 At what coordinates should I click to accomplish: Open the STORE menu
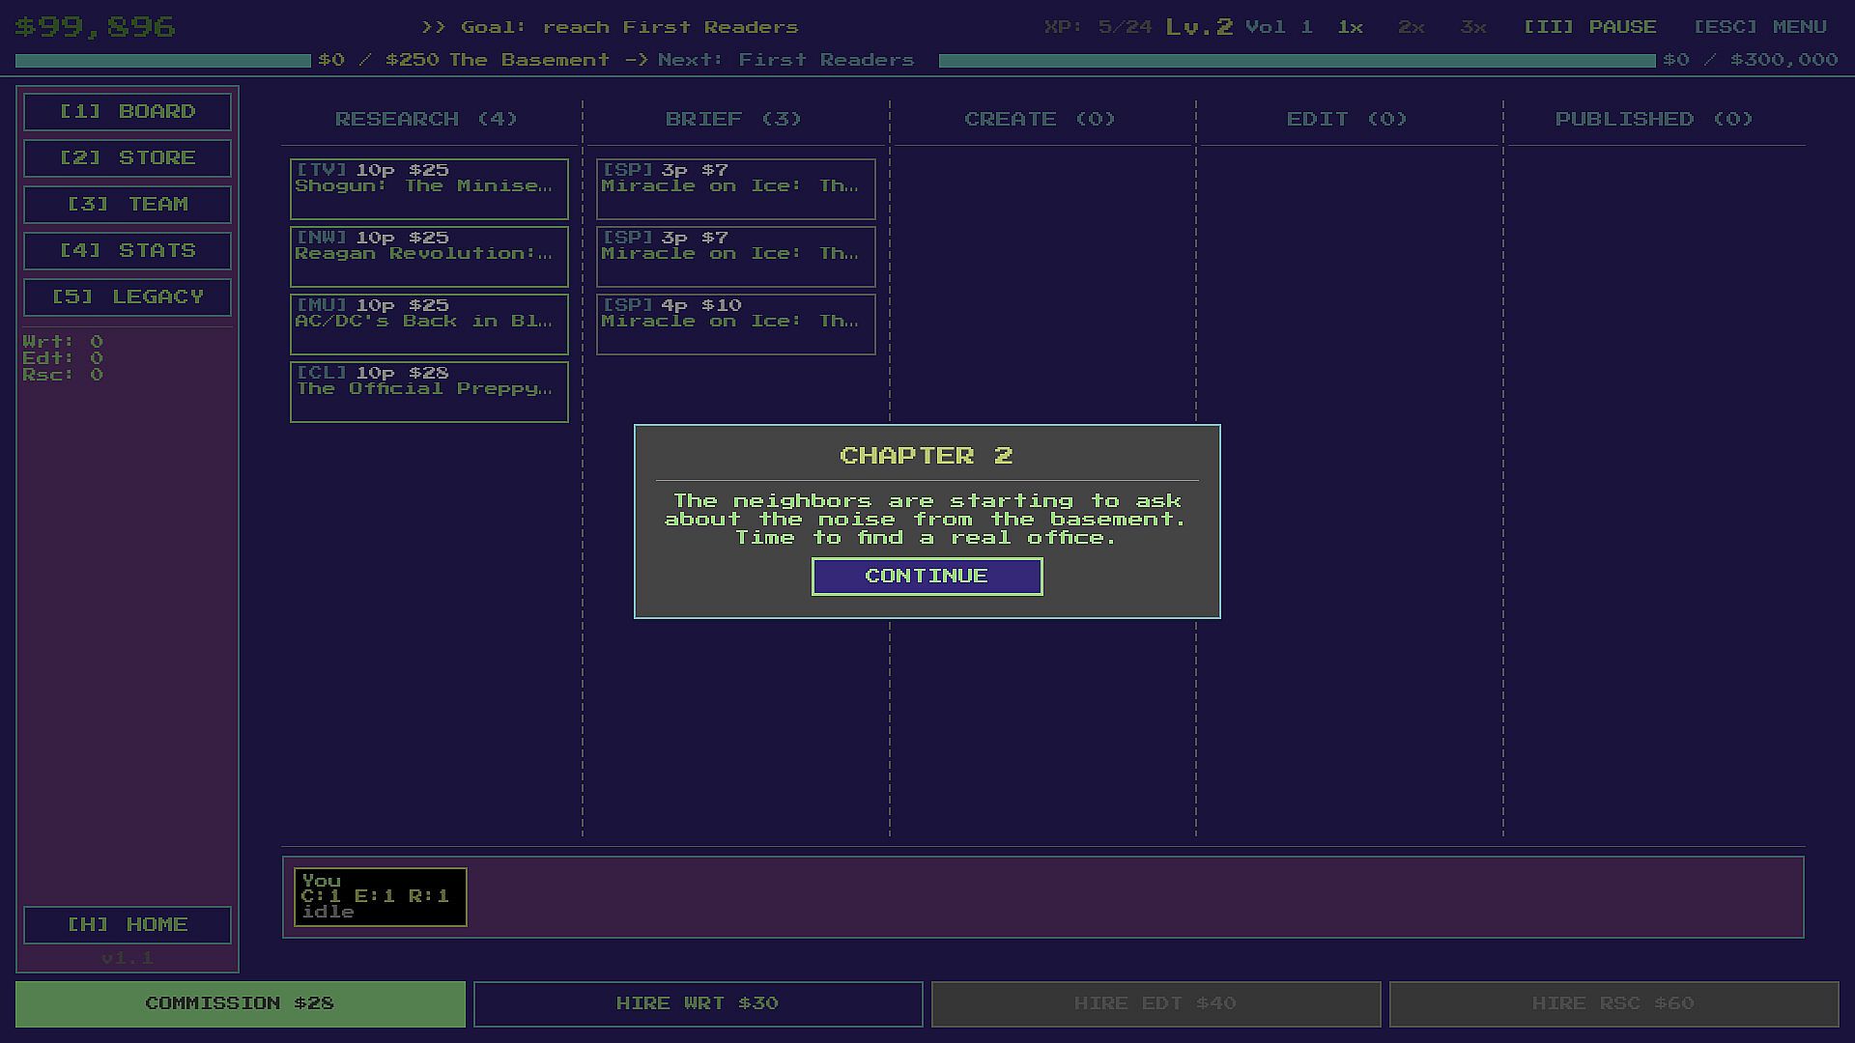point(128,158)
